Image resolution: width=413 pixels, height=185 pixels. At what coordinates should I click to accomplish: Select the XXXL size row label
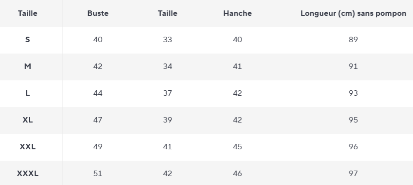27,174
